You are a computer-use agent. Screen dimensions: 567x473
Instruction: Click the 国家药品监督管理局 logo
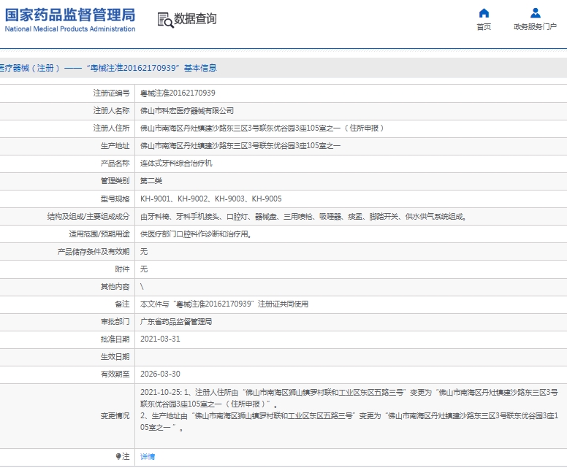[x=70, y=15]
